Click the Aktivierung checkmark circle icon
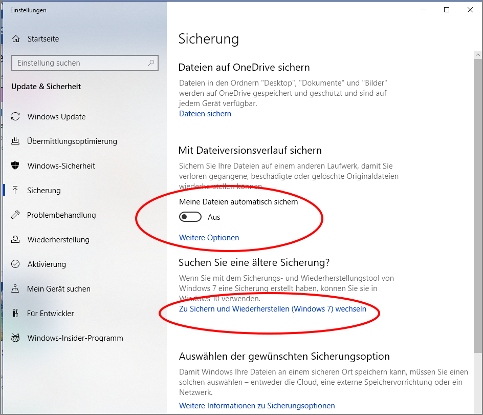This screenshot has width=483, height=415. point(15,264)
